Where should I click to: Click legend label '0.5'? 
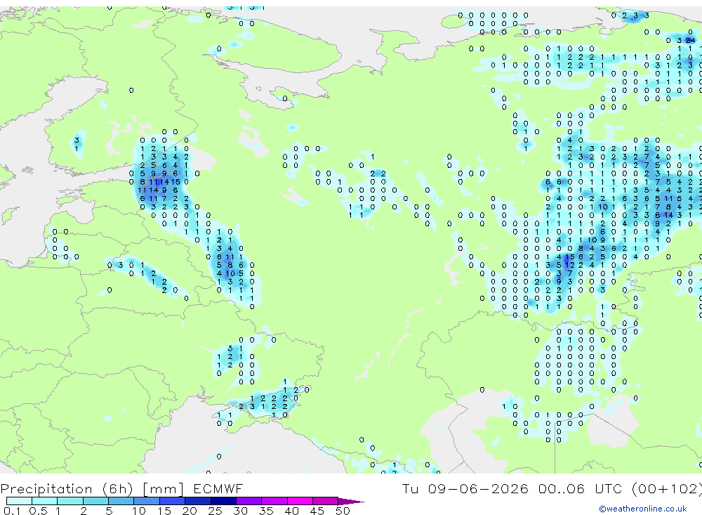click(x=38, y=511)
